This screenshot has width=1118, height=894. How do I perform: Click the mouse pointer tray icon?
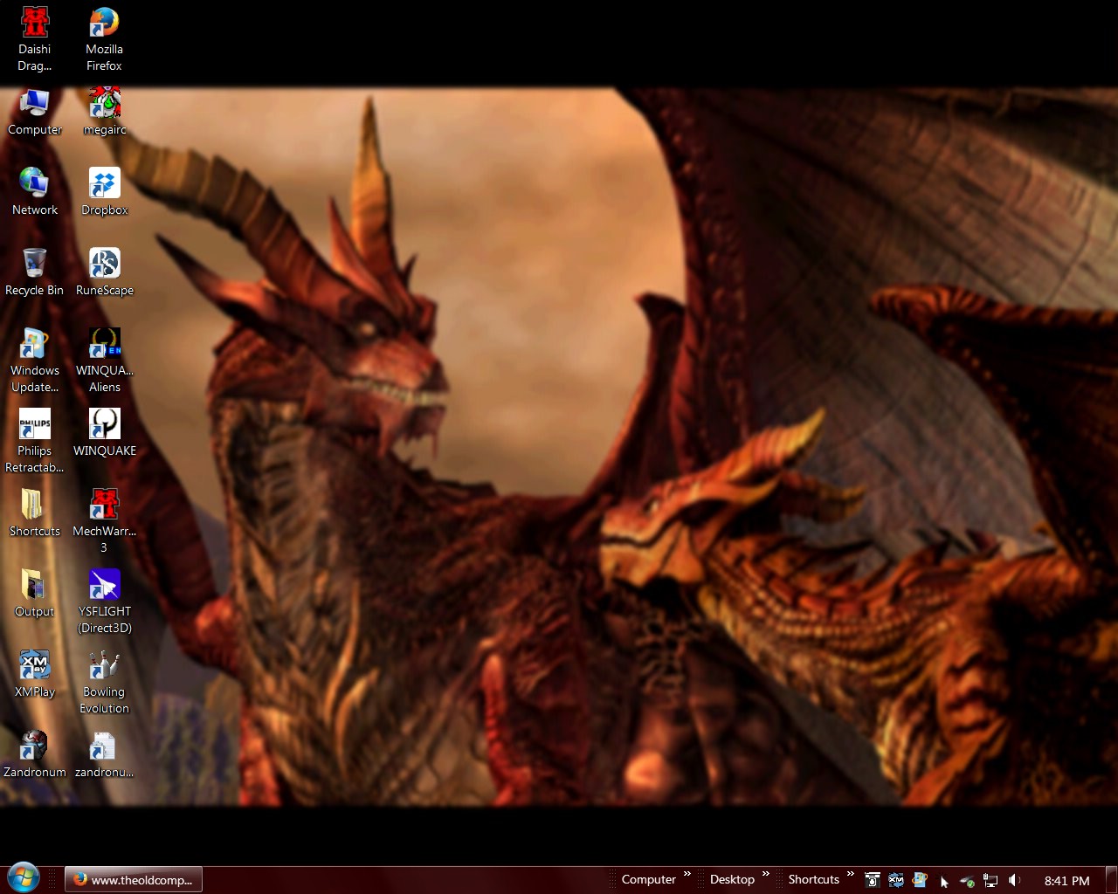(x=943, y=881)
